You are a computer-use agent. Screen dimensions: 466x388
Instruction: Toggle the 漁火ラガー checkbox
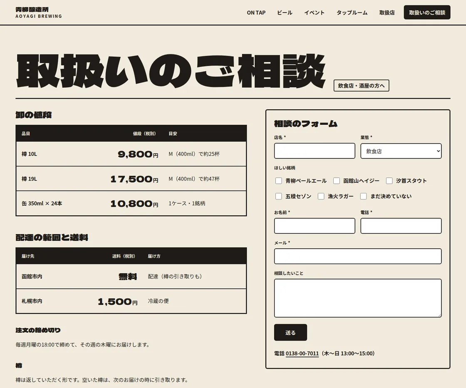pyautogui.click(x=321, y=196)
